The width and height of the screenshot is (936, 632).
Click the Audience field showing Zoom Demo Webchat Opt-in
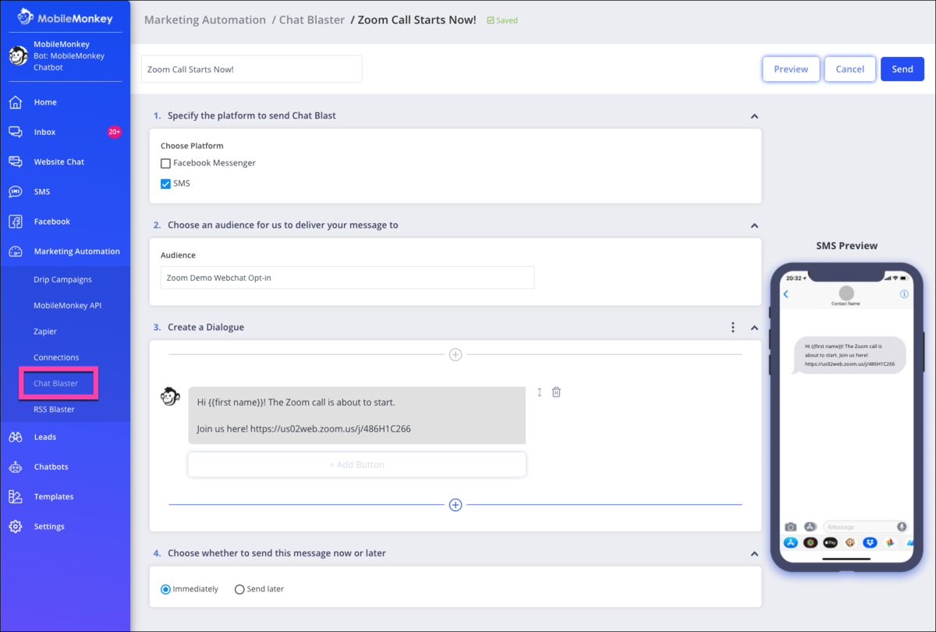click(347, 277)
